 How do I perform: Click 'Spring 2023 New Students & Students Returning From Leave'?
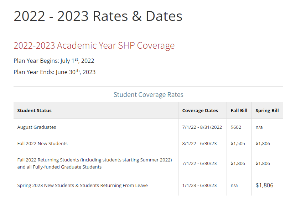[x=82, y=186]
